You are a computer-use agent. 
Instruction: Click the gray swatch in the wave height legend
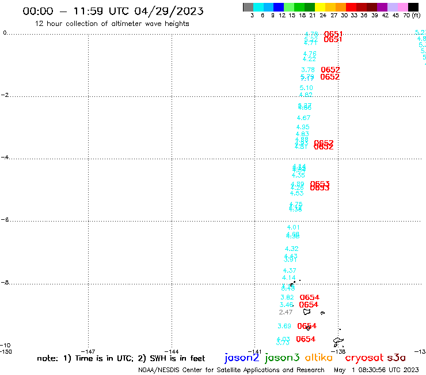(248, 7)
